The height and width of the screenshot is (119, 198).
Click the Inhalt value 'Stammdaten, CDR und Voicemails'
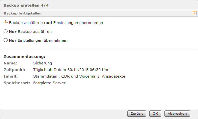[79, 76]
